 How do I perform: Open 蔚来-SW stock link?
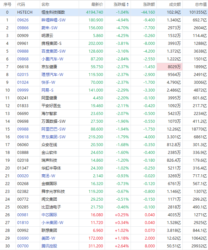tap(49, 28)
